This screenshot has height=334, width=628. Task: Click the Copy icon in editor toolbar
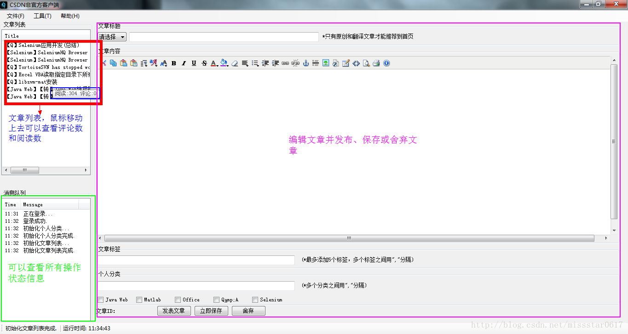(113, 63)
